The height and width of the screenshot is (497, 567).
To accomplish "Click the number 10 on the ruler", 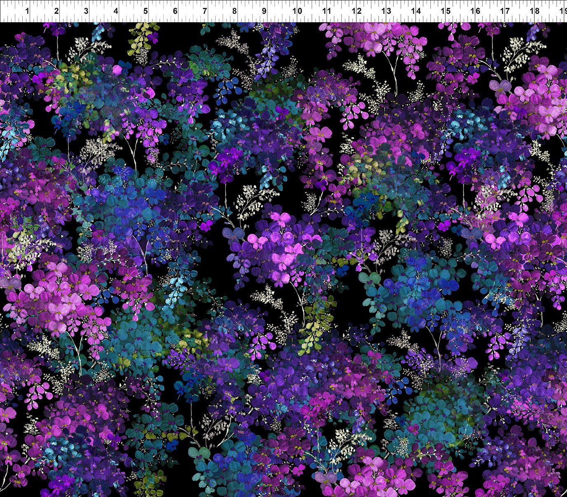I will [297, 11].
